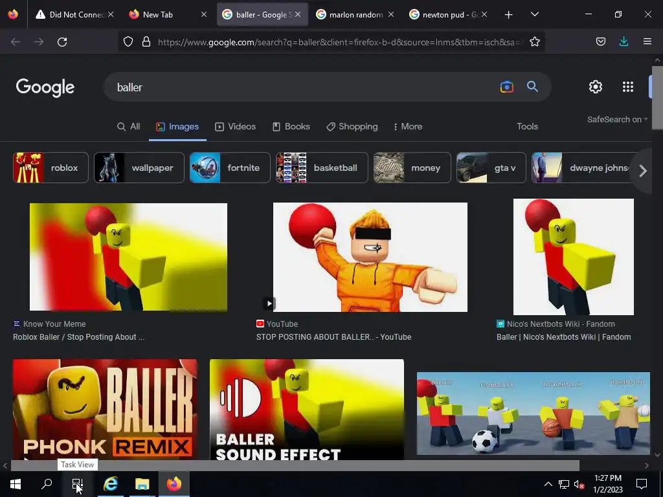Bookmark this page with the star icon
The width and height of the screenshot is (663, 497).
pos(534,41)
